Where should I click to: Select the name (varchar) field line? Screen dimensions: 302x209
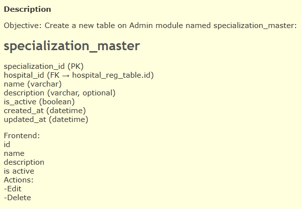[33, 84]
